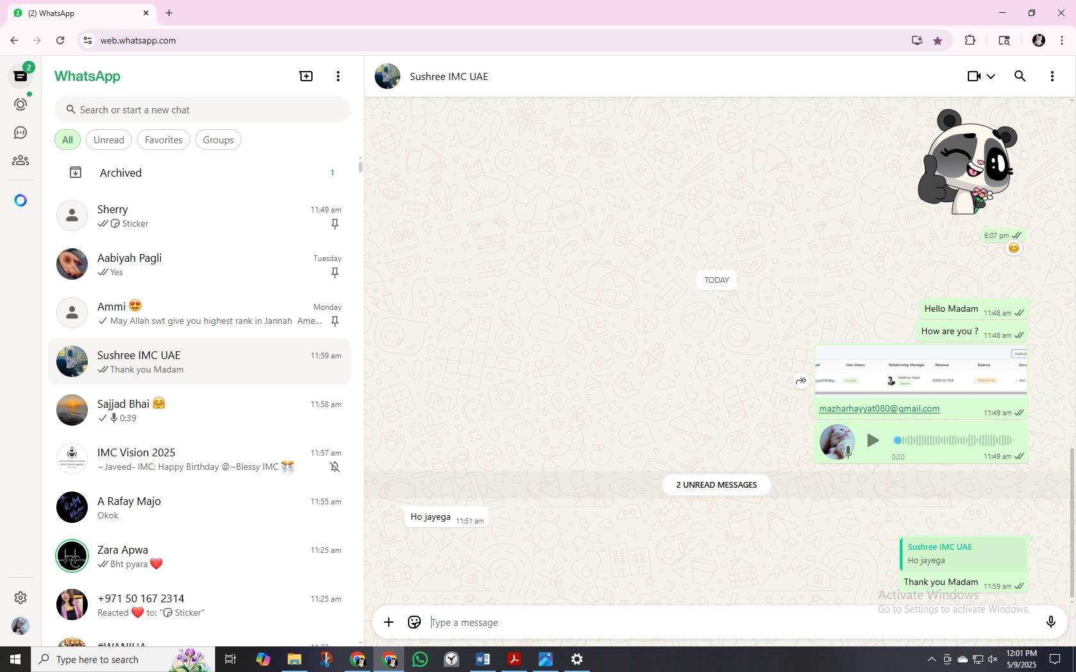Open Meta AI circle icon
This screenshot has width=1076, height=672.
[20, 201]
